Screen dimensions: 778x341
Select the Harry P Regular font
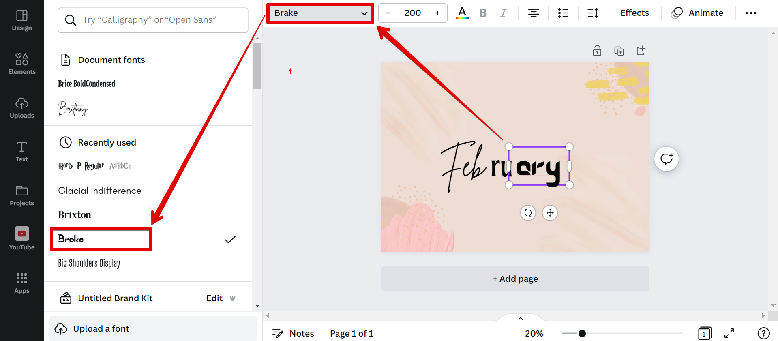95,166
